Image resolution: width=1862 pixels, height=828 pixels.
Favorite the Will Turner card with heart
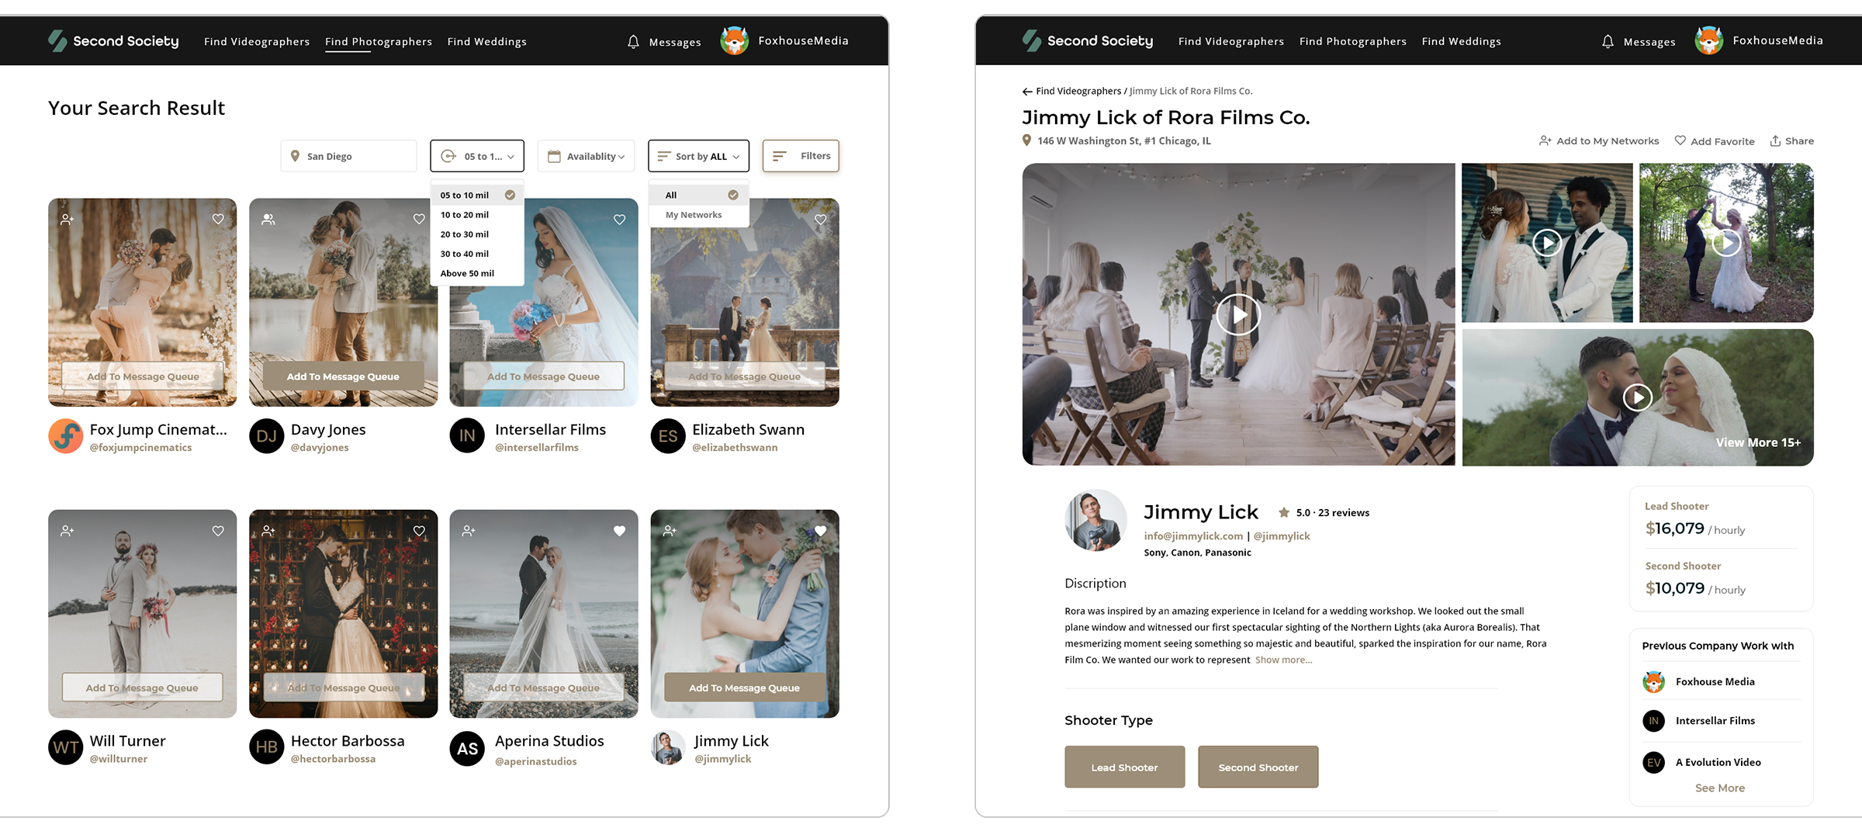click(218, 532)
